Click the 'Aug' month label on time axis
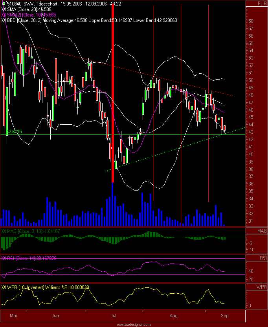This screenshot has width=268, height=327. point(174,316)
